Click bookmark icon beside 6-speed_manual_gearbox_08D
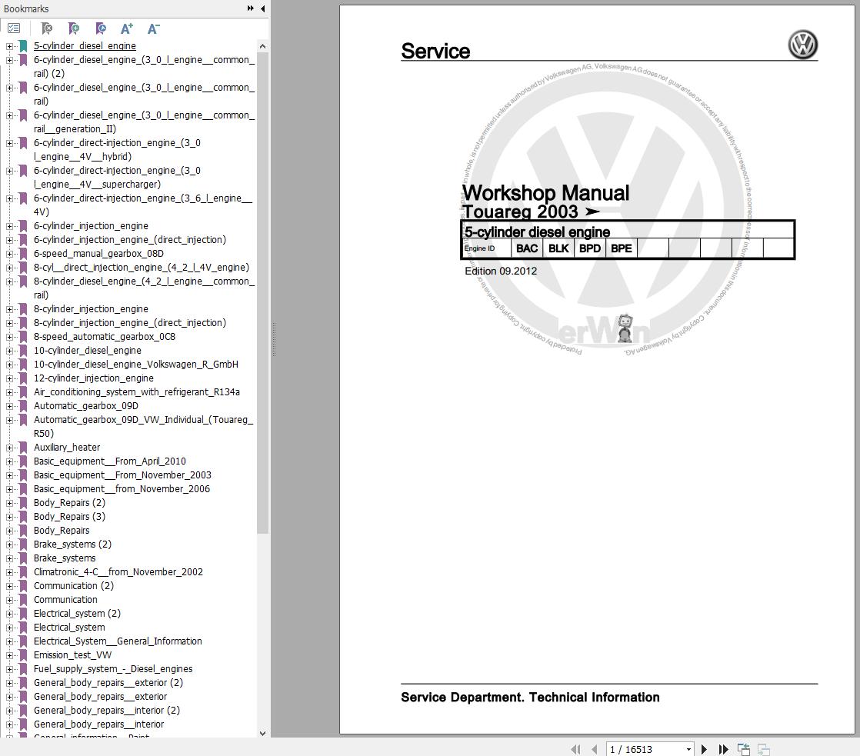The width and height of the screenshot is (860, 756). pyautogui.click(x=23, y=253)
